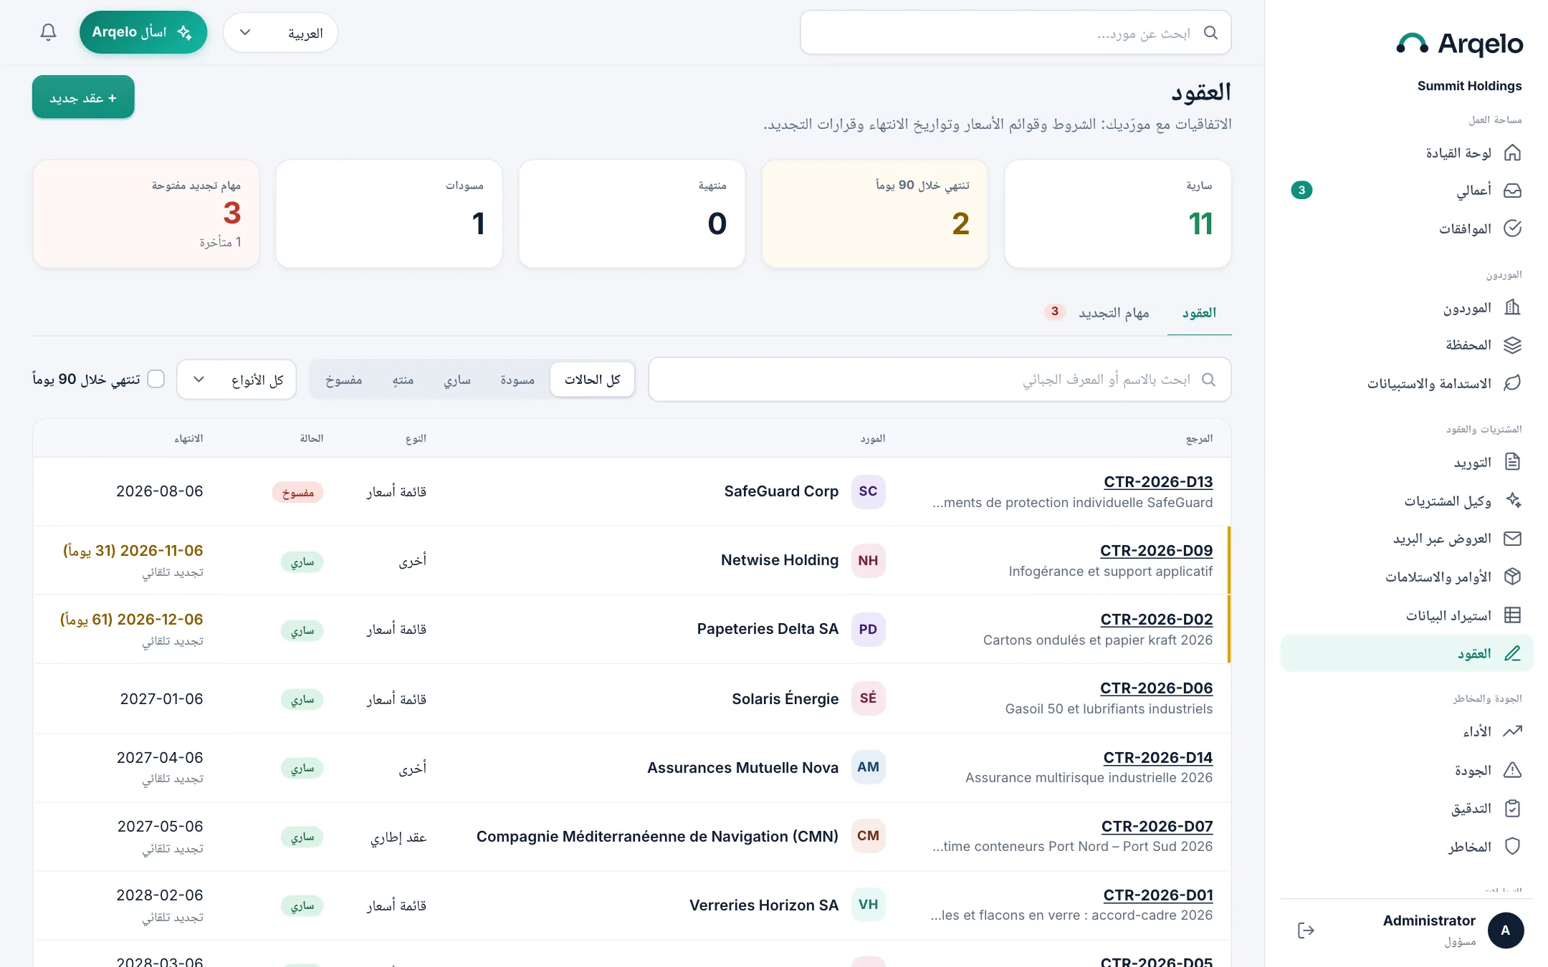Screen dimensions: 1548x967
Task: Click the Administrator profile avatar
Action: [1505, 930]
